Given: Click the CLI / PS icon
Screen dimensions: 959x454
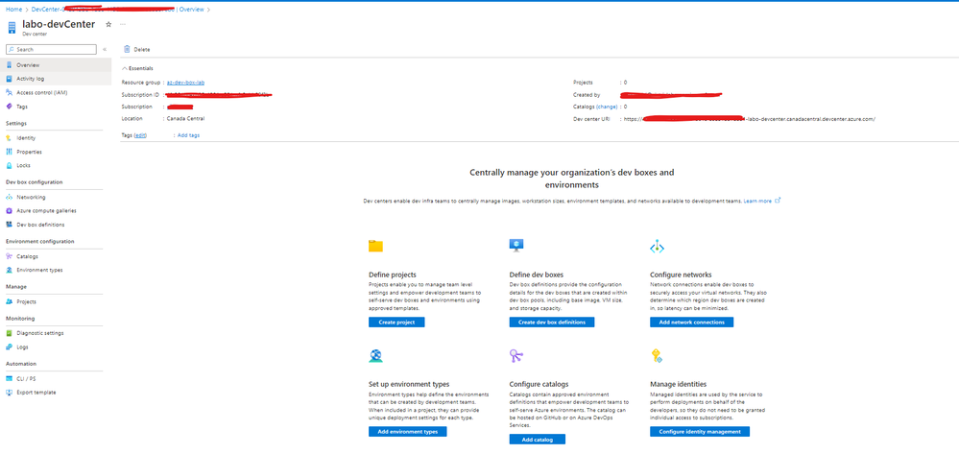Looking at the screenshot, I should [x=10, y=379].
